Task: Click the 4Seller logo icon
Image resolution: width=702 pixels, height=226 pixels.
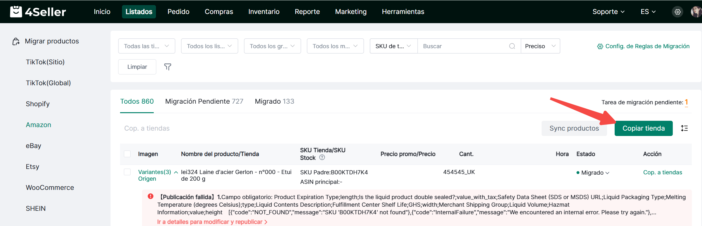Action: click(16, 12)
